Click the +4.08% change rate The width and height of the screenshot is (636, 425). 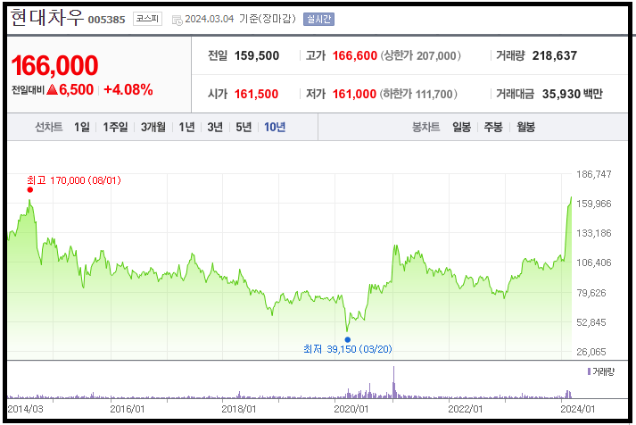coord(128,89)
